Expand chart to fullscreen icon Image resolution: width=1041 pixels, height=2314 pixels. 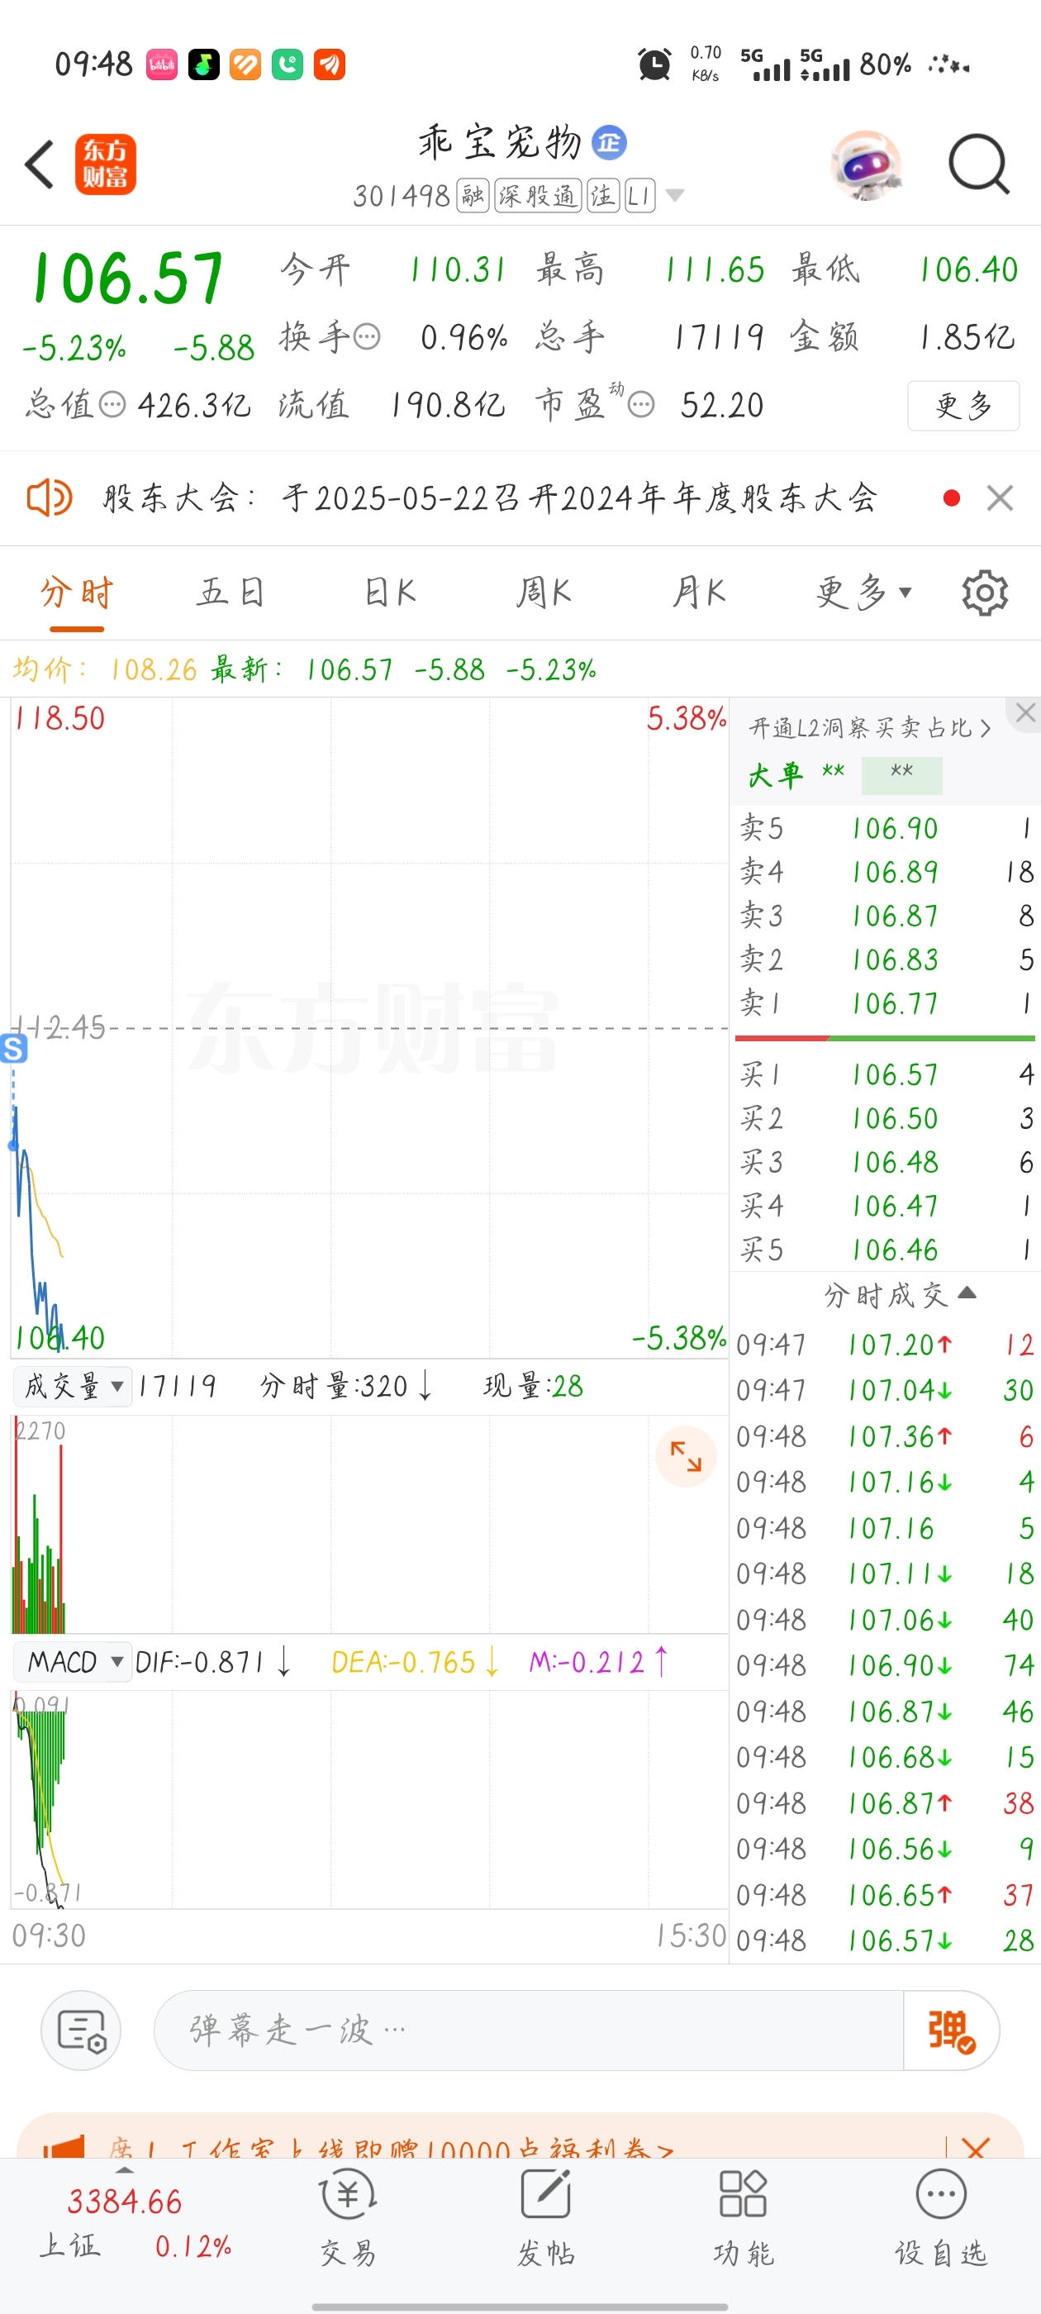pos(685,1456)
